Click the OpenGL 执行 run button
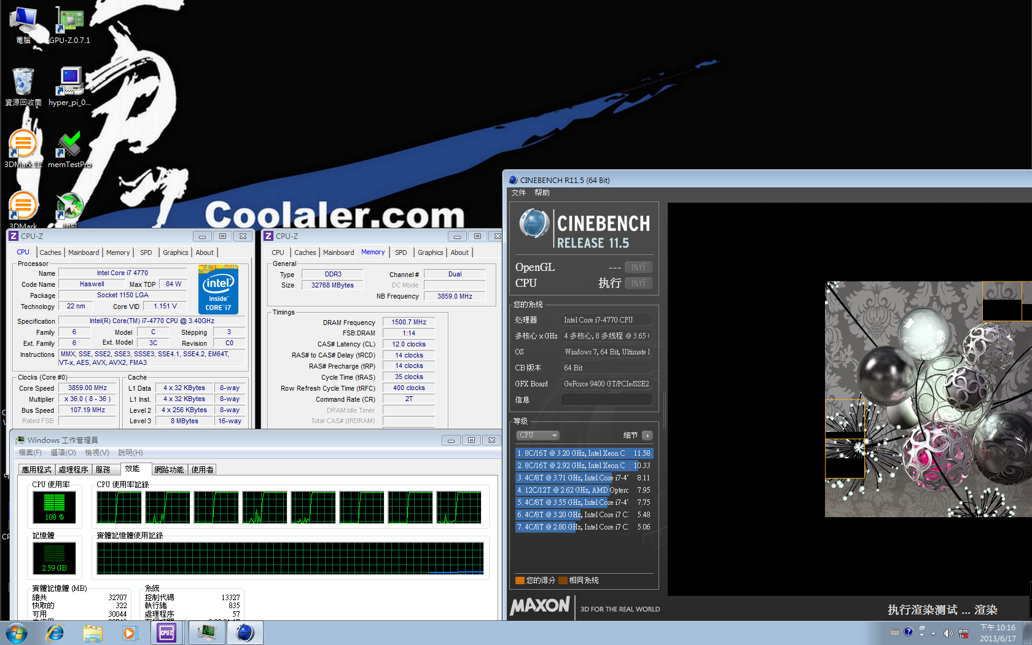The width and height of the screenshot is (1032, 645). (x=638, y=267)
